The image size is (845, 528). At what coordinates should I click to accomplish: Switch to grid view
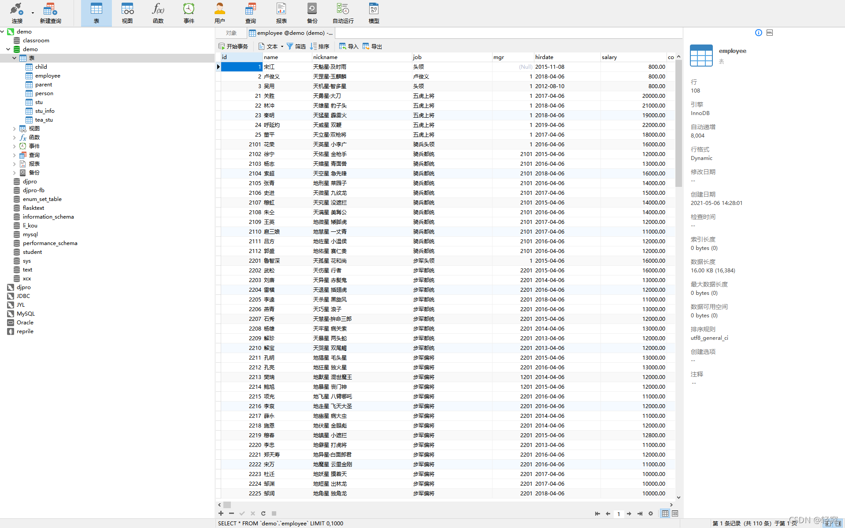click(x=665, y=513)
